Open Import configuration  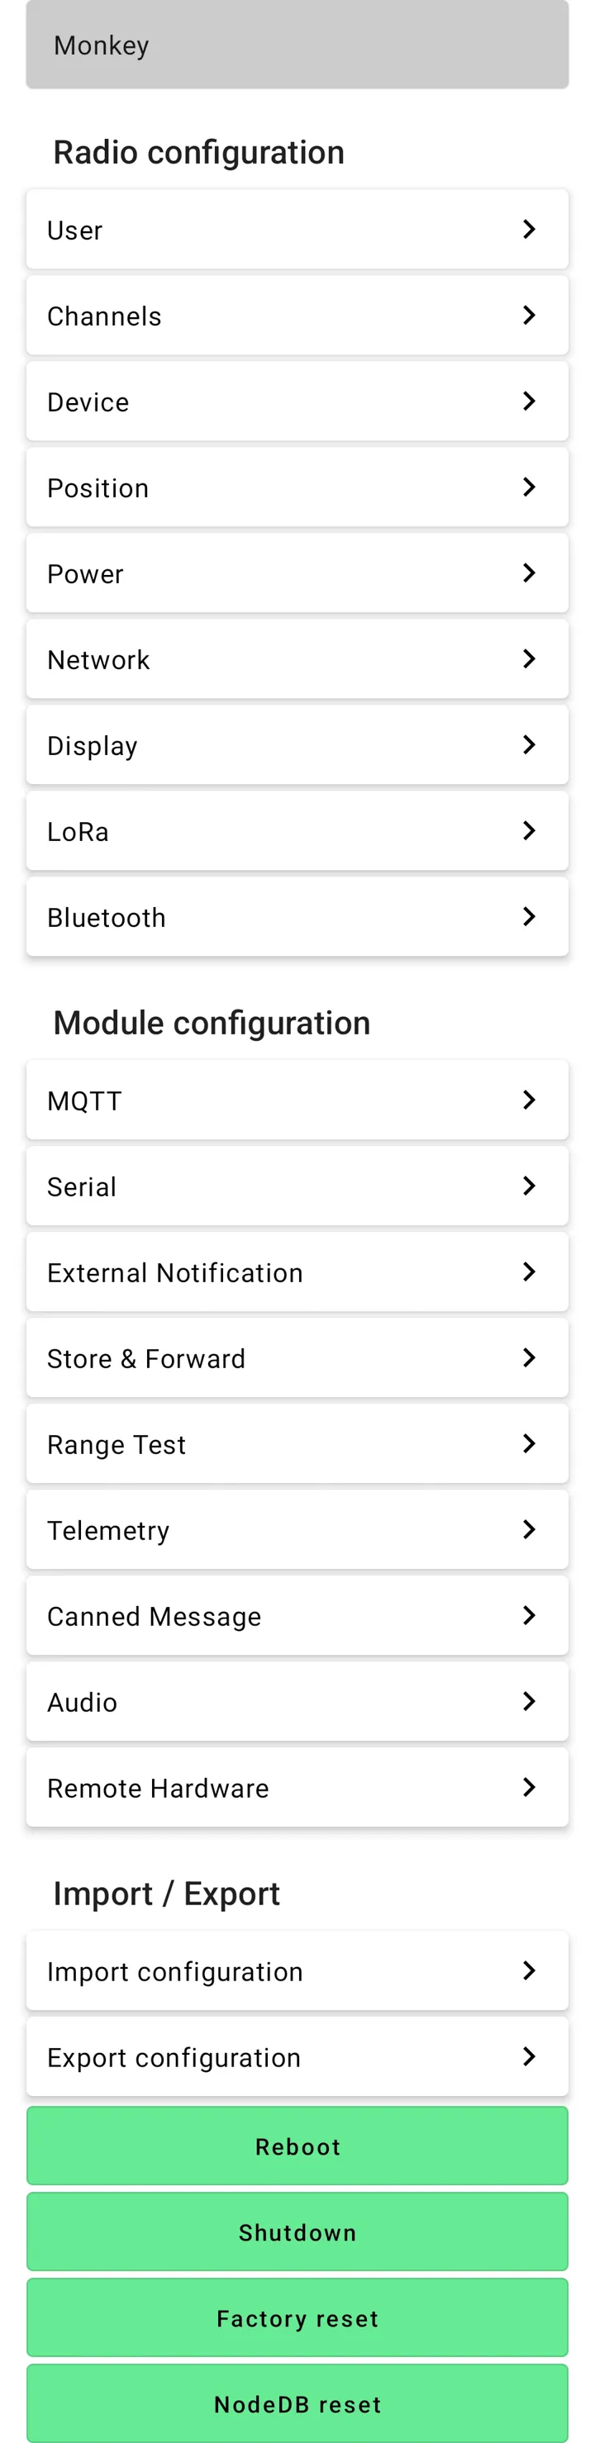click(x=296, y=1971)
